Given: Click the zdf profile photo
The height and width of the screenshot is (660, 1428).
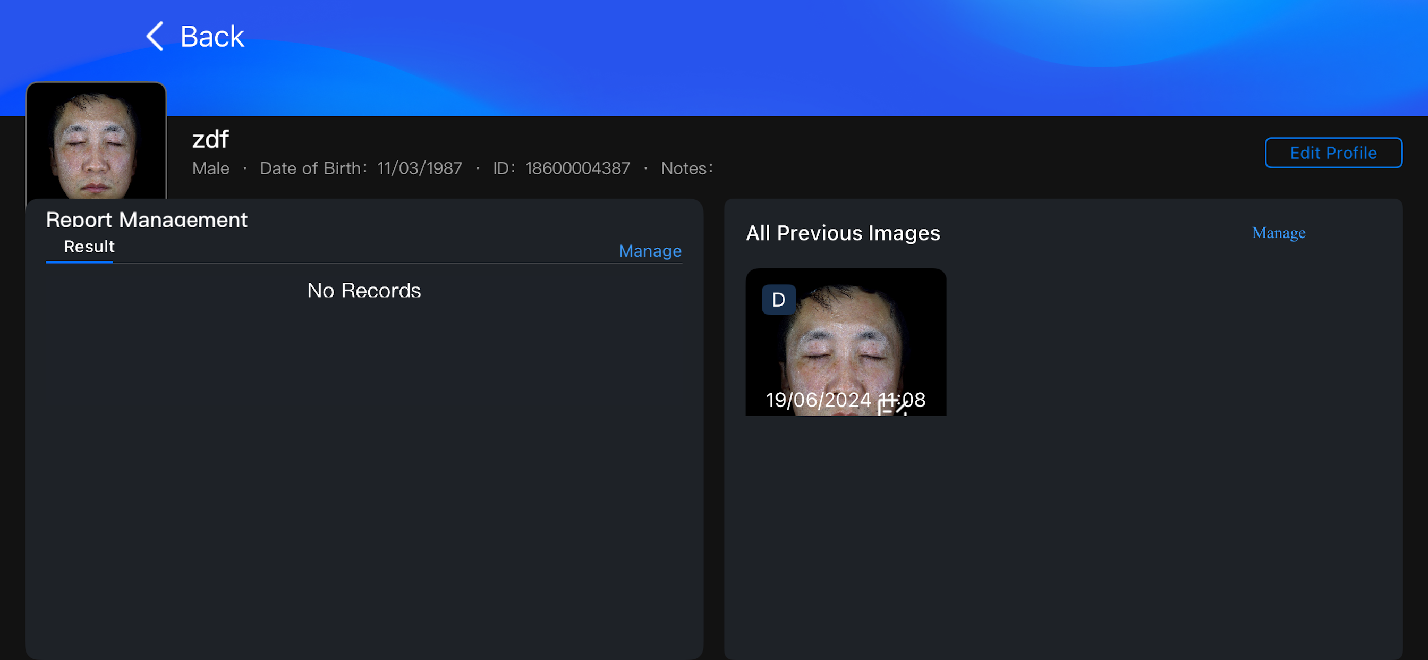Looking at the screenshot, I should tap(96, 141).
